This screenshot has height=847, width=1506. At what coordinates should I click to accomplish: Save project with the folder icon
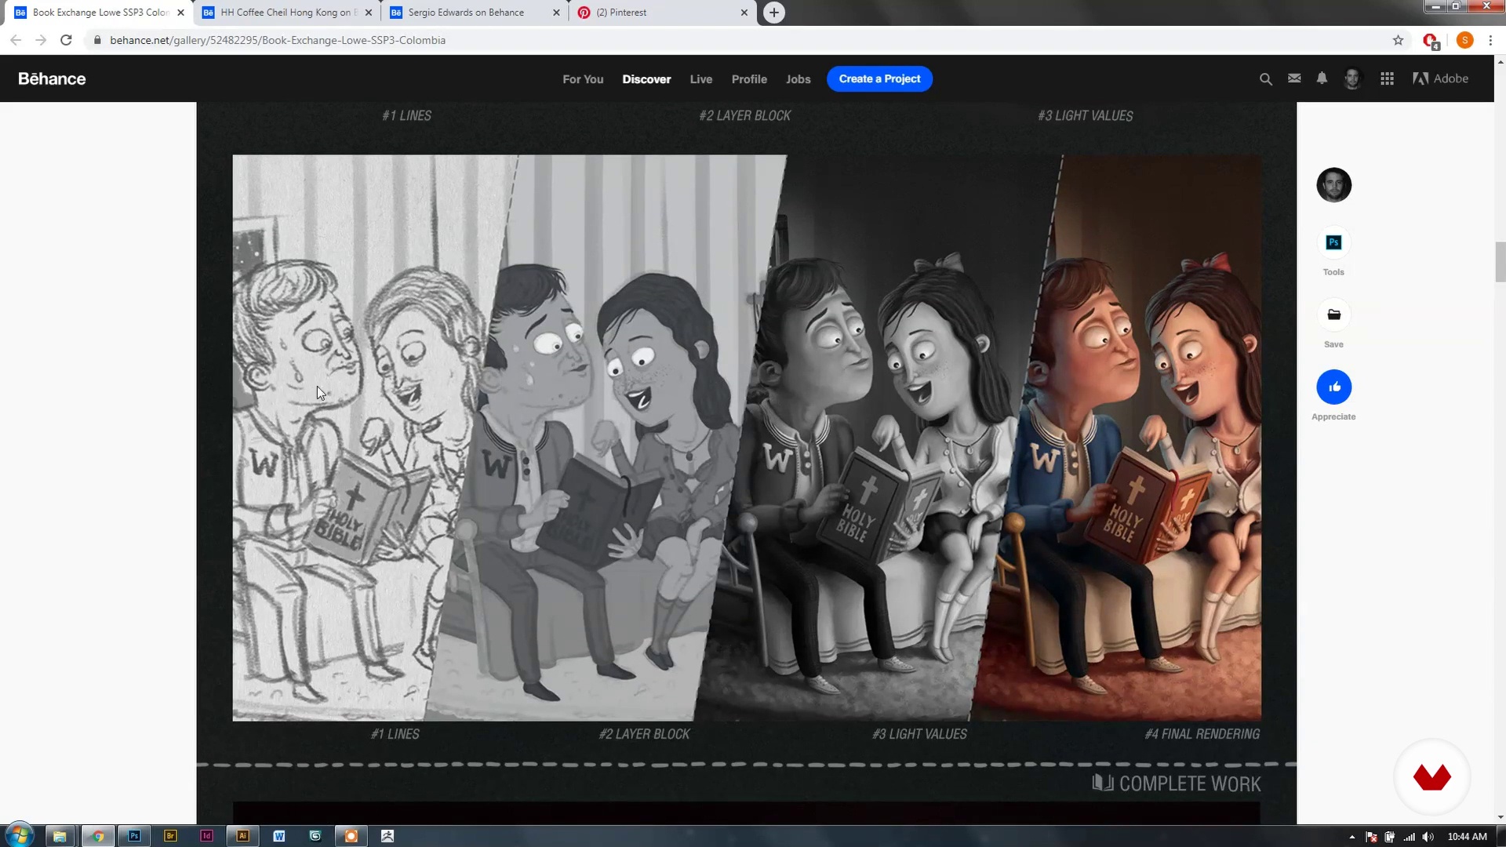pos(1333,315)
